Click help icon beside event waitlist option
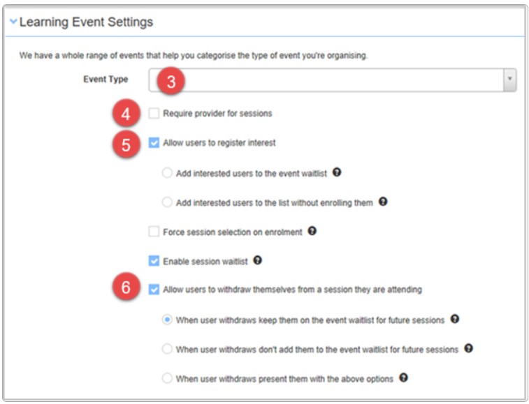Screen dimensions: 529x404 [x=338, y=172]
